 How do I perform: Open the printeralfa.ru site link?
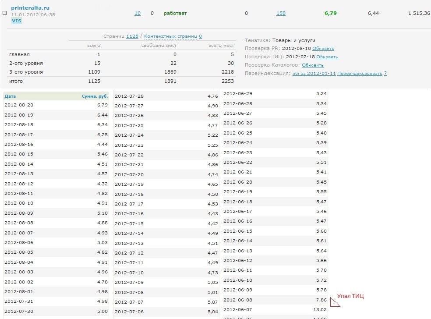click(x=30, y=7)
